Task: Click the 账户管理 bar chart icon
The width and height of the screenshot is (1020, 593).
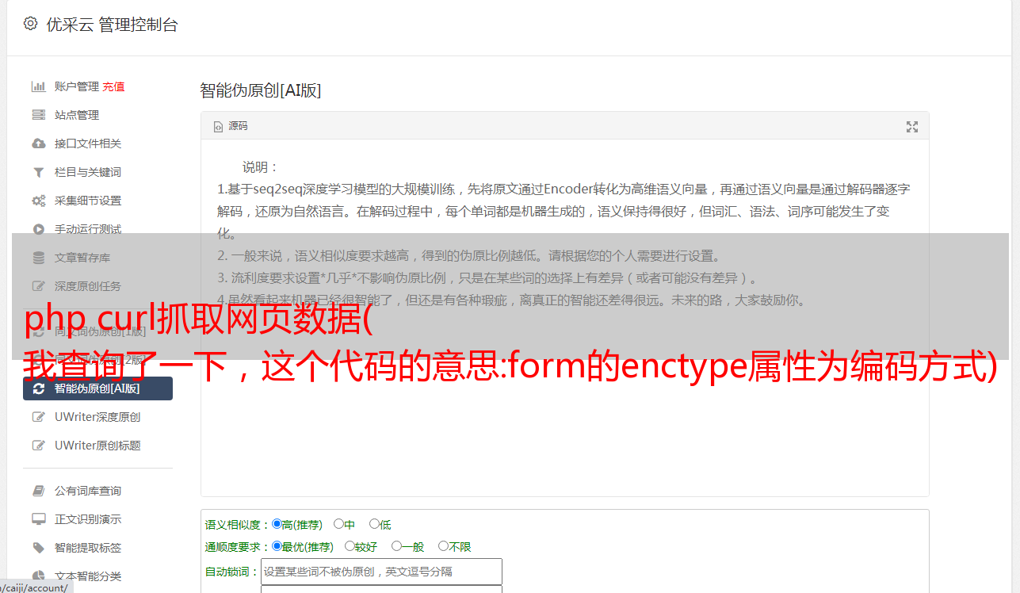Action: (x=38, y=86)
